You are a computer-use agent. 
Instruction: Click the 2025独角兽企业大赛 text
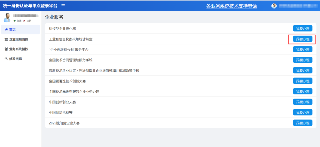point(64,123)
